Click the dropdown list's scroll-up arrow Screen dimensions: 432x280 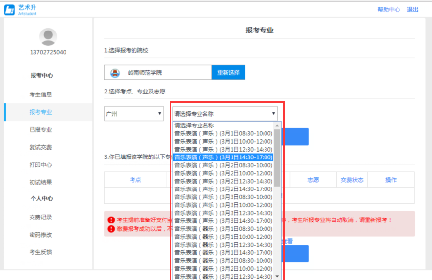point(277,125)
